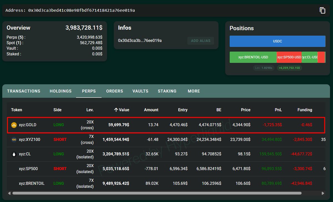The height and width of the screenshot is (202, 333).
Task: Click the +6,259,752.15$ PnL badge
Action: (x=289, y=68)
